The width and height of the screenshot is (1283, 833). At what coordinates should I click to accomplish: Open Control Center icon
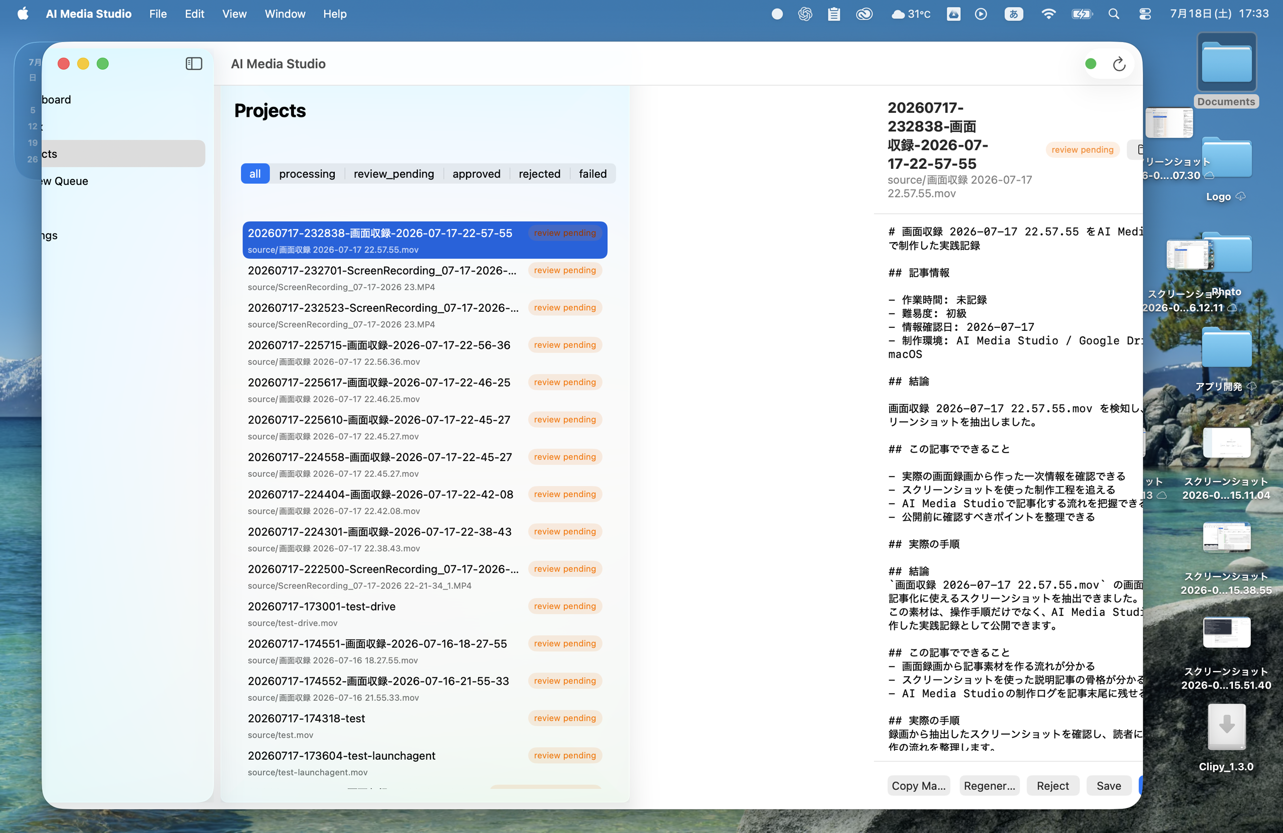[x=1145, y=14]
